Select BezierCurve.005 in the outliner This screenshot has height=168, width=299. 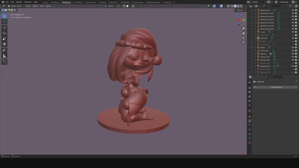click(x=267, y=26)
